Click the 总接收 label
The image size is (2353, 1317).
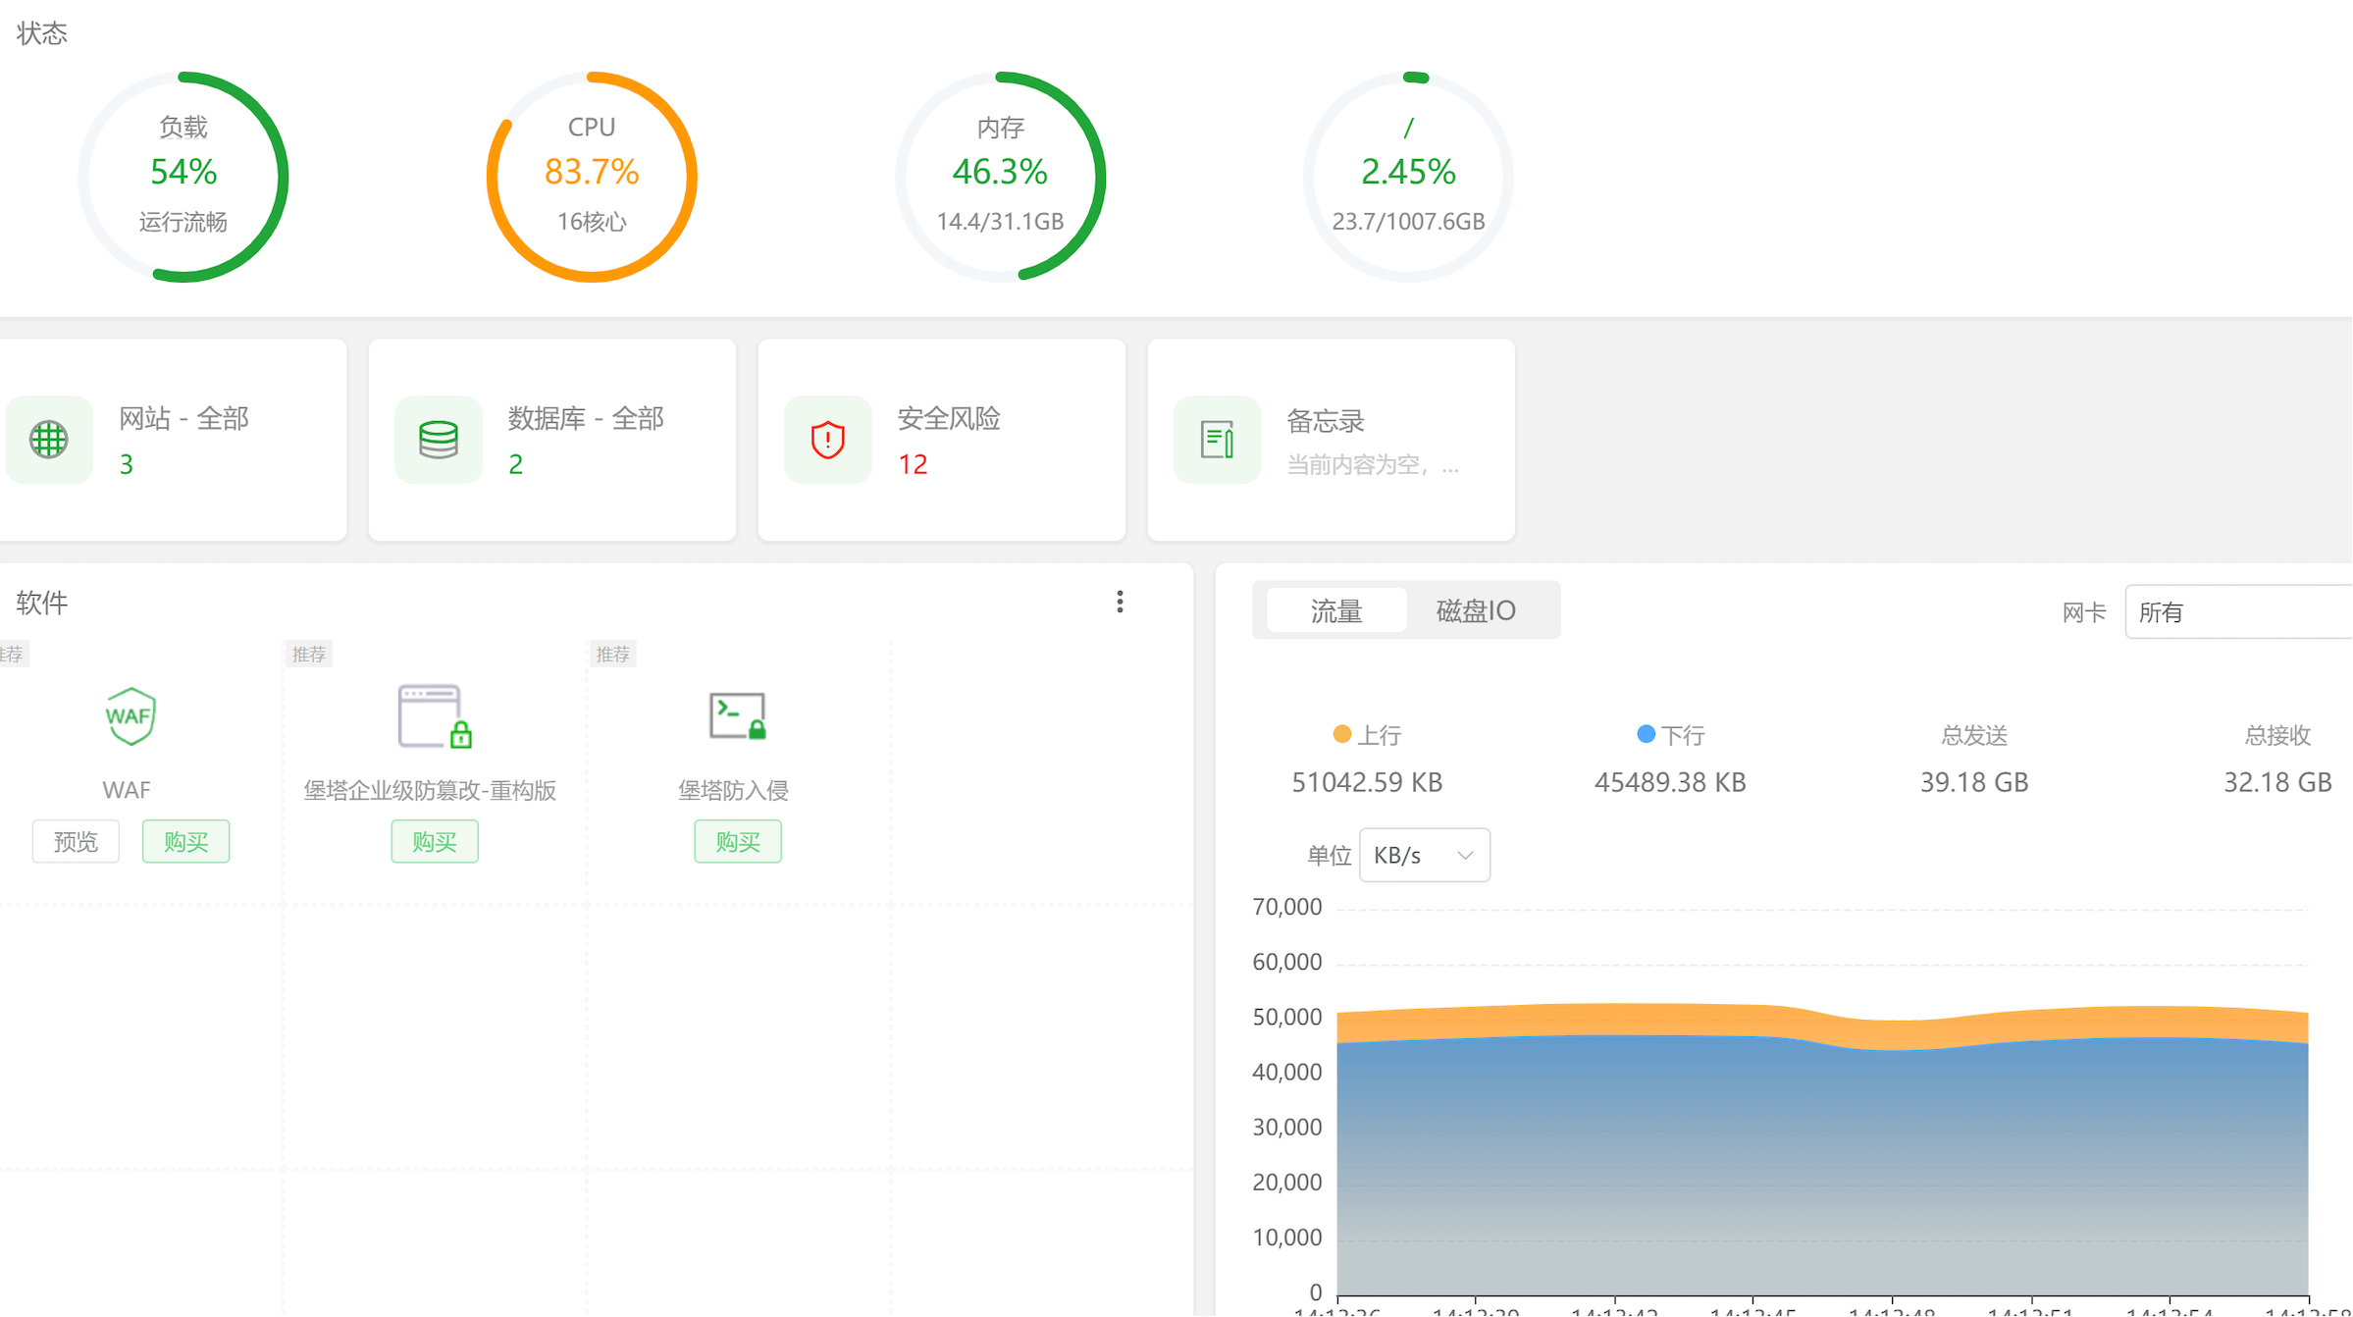2277,736
